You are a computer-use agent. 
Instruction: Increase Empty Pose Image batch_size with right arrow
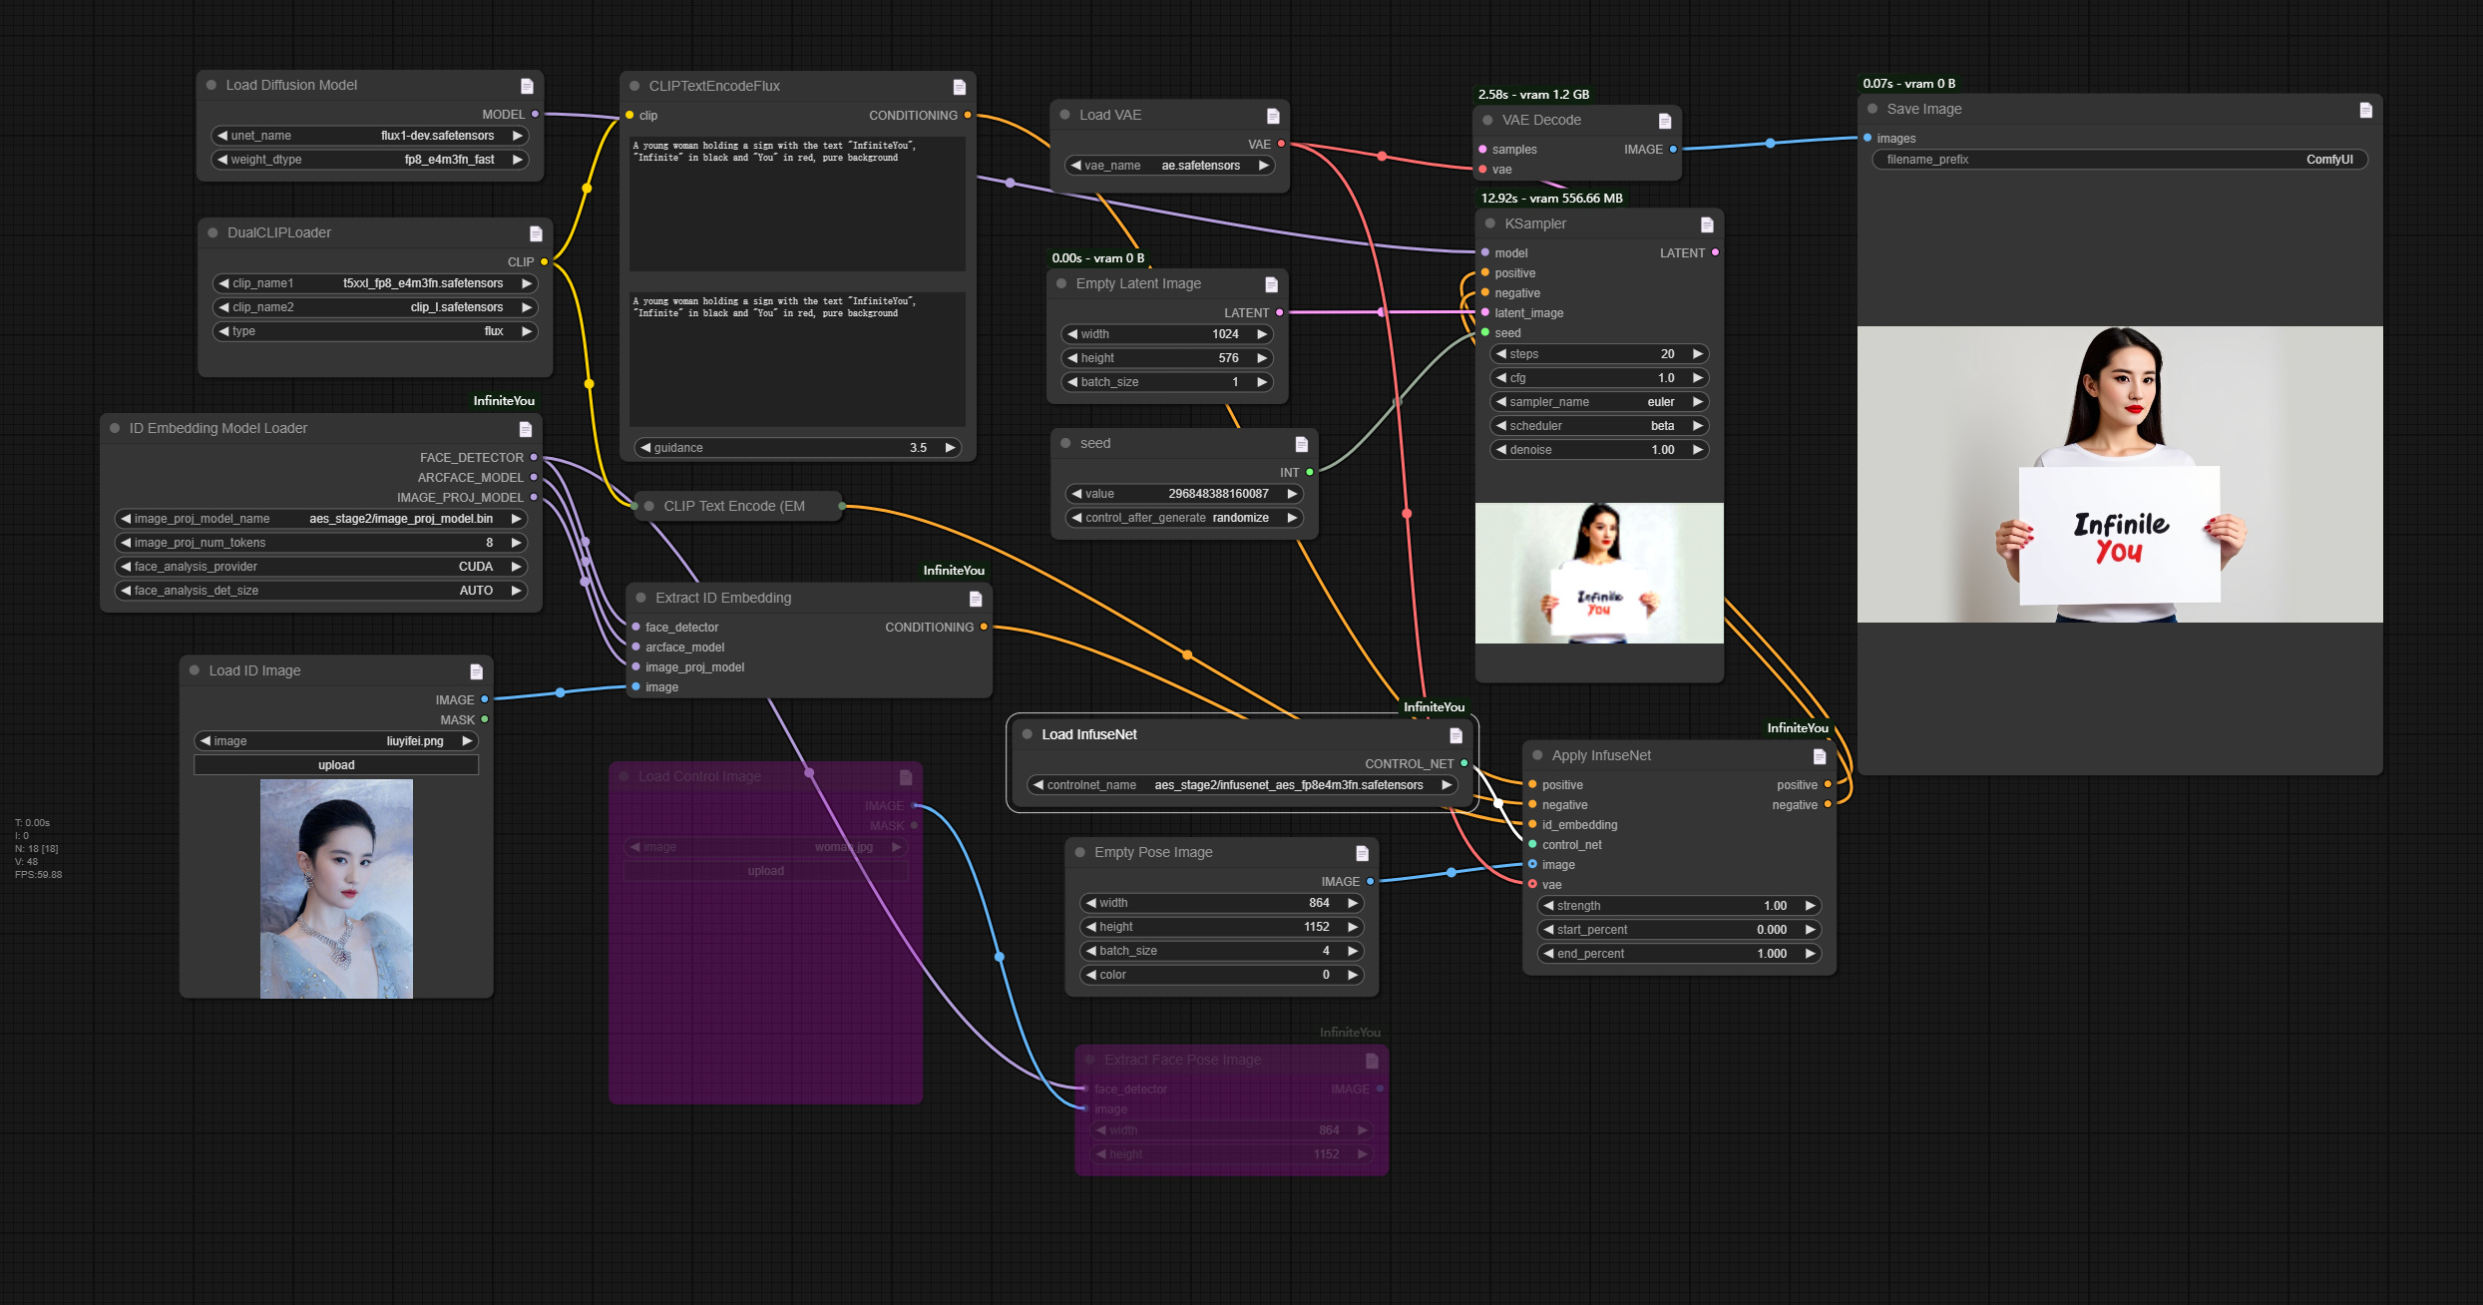coord(1353,951)
